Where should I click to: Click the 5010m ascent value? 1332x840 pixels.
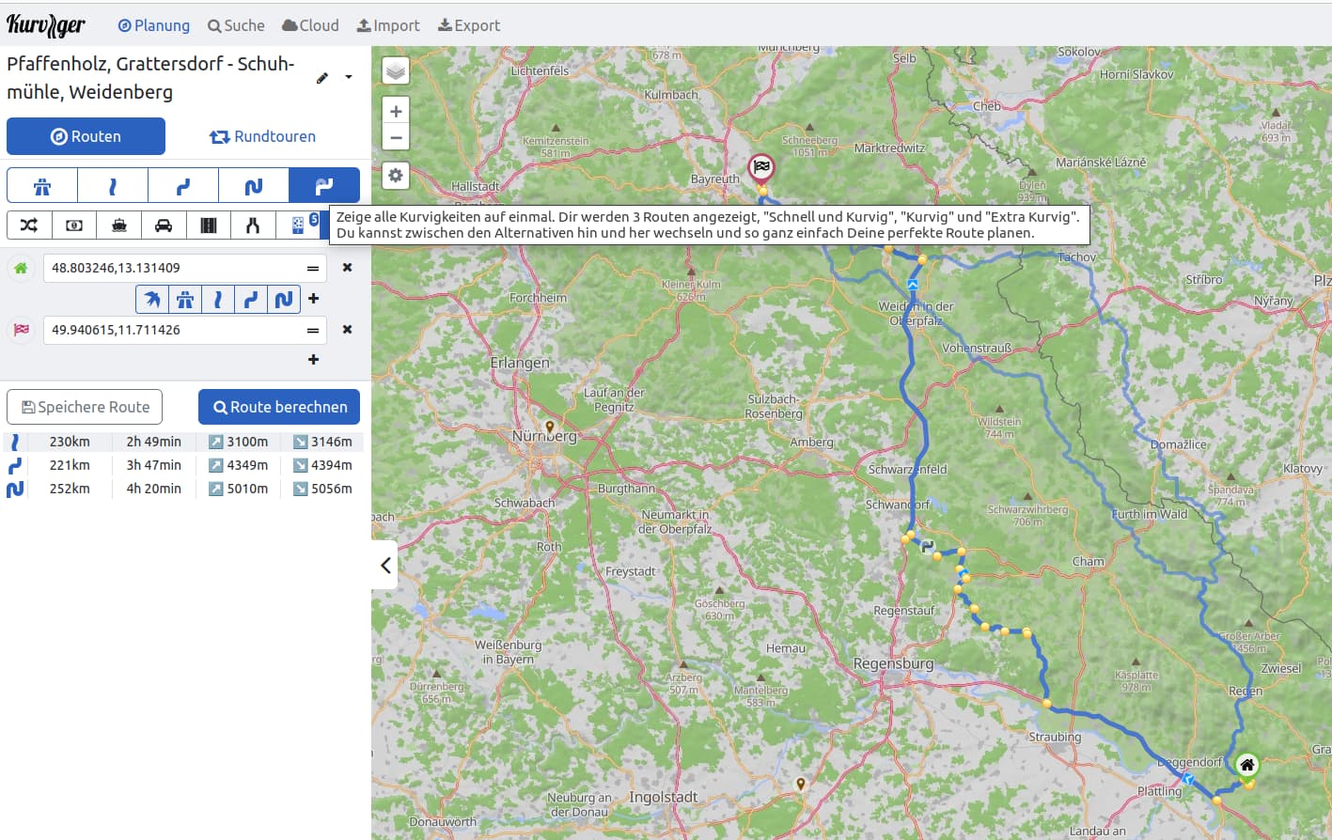247,489
